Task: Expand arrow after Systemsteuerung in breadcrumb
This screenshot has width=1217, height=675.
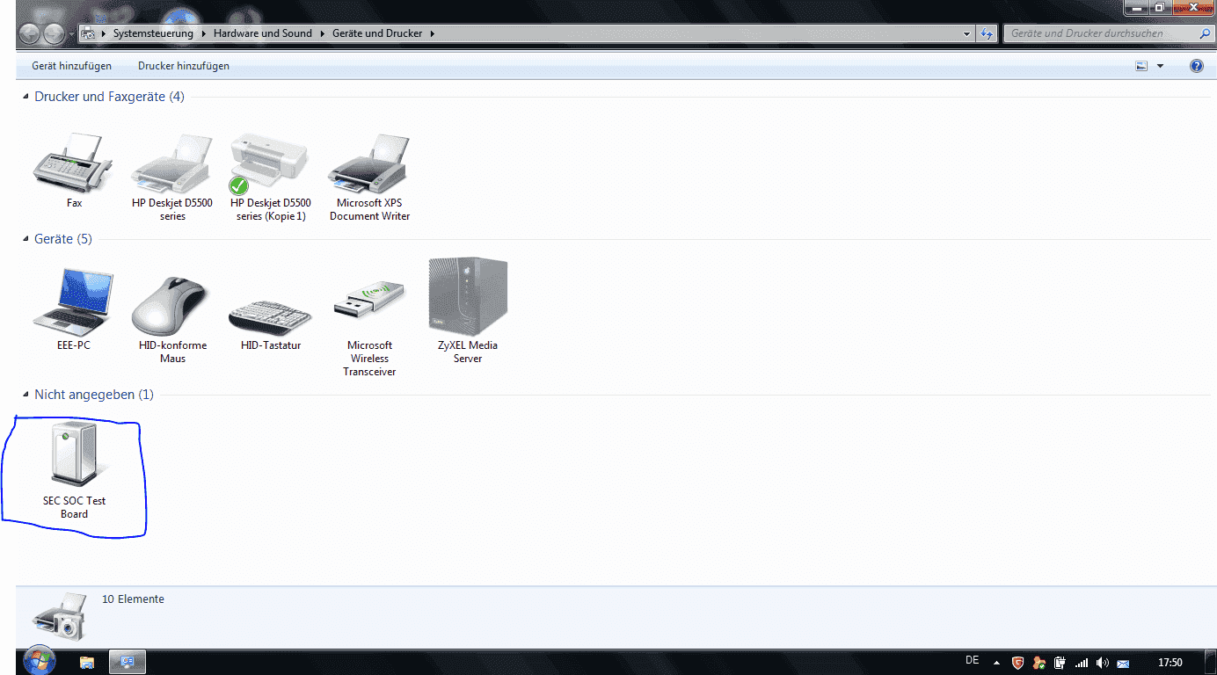Action: (203, 33)
